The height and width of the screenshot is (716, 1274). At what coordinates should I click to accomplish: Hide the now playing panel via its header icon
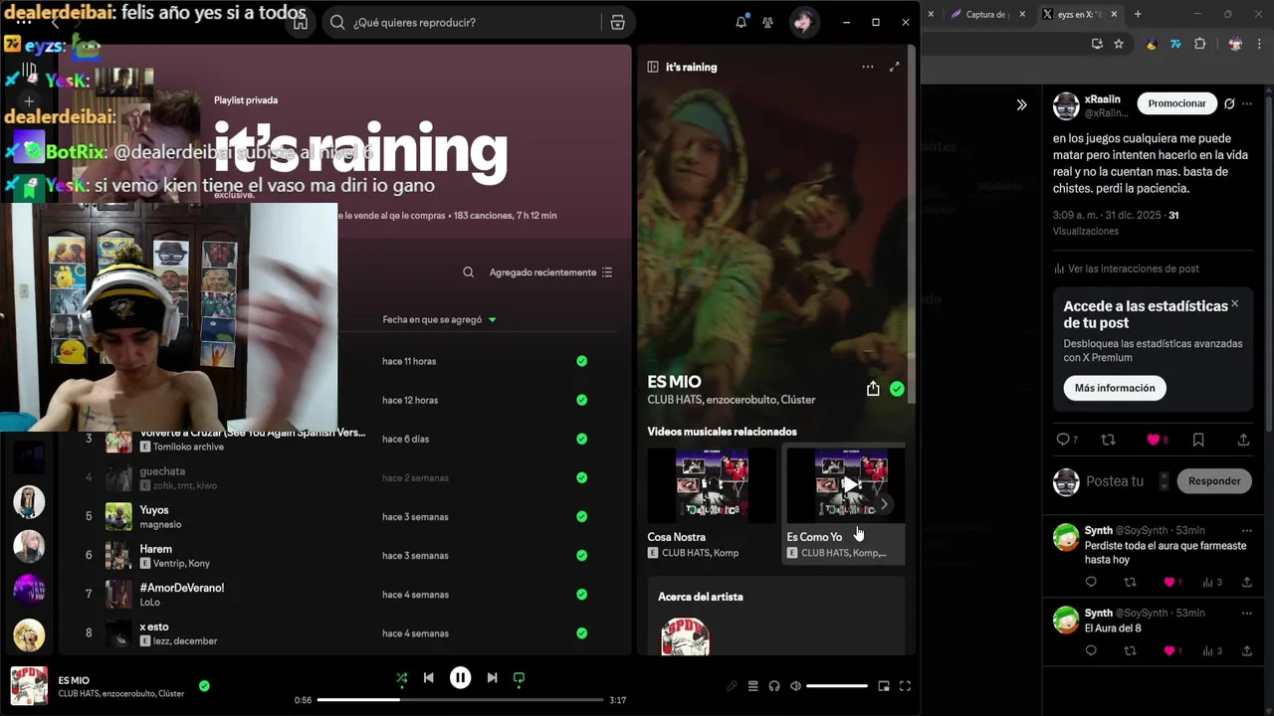click(653, 67)
